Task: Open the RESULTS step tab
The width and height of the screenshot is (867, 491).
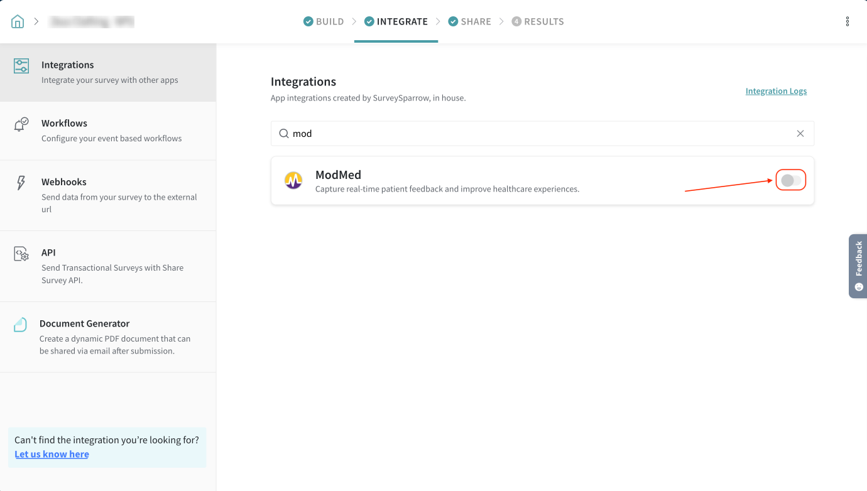Action: pos(538,21)
